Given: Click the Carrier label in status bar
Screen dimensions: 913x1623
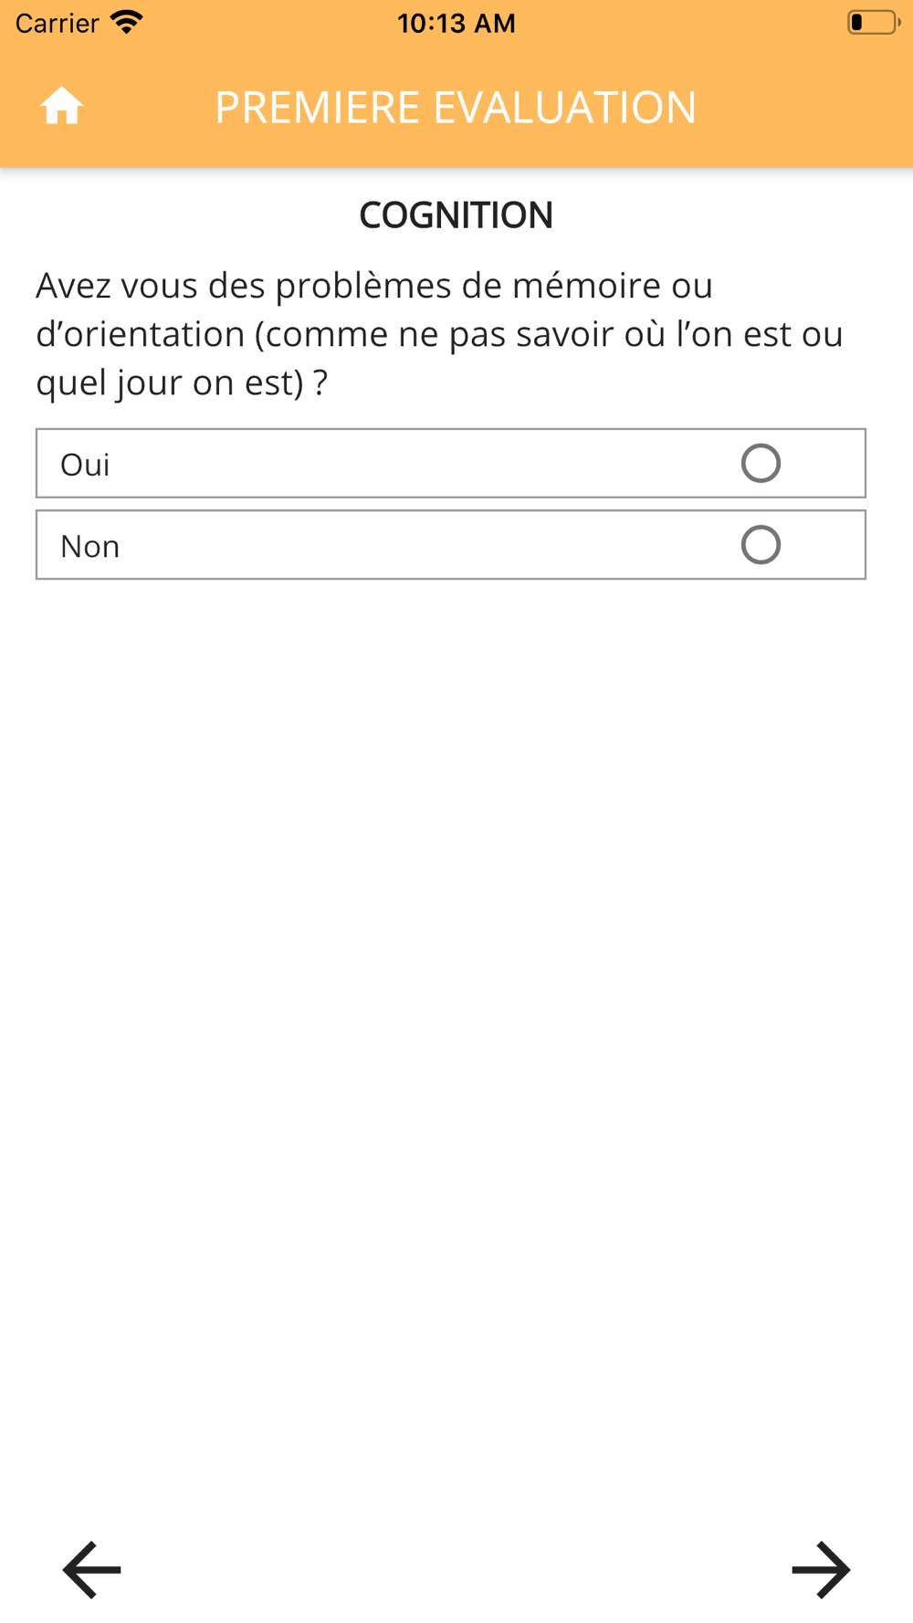Looking at the screenshot, I should [x=57, y=23].
